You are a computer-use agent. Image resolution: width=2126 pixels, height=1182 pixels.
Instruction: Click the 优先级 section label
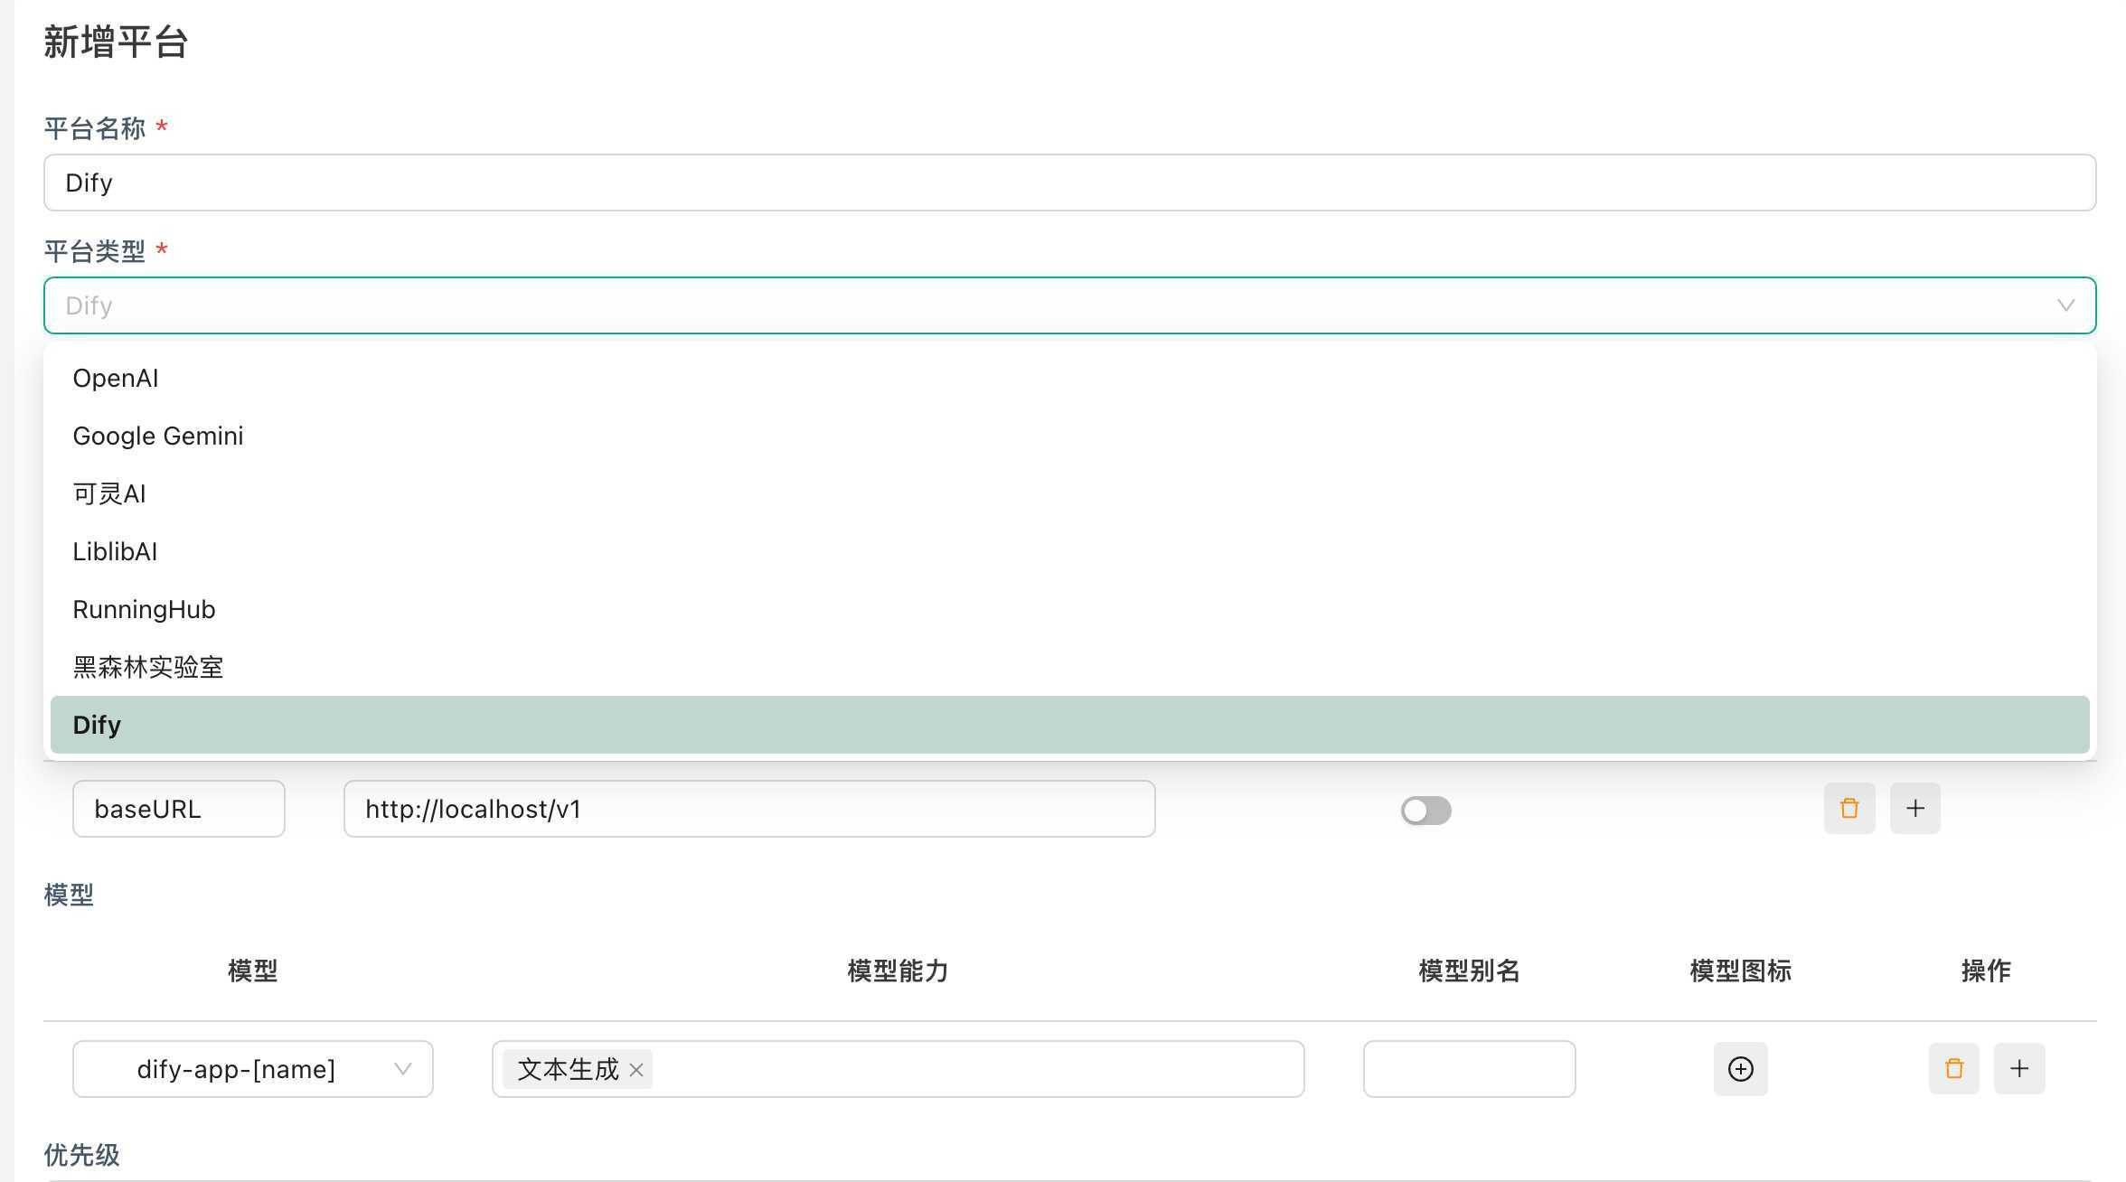pos(81,1155)
